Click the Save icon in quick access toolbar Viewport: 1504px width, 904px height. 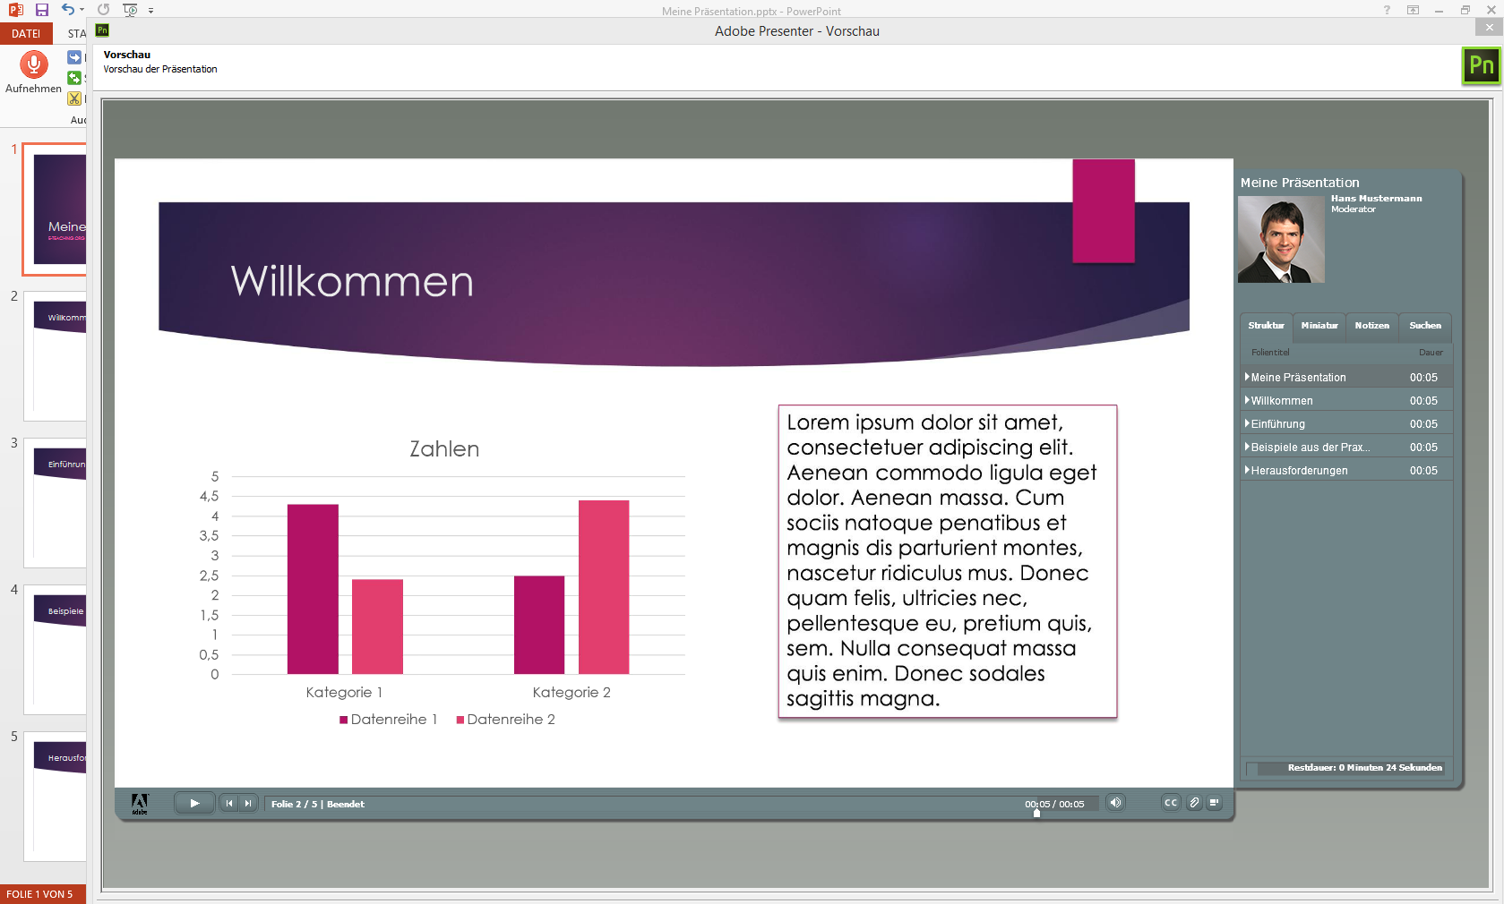[41, 10]
